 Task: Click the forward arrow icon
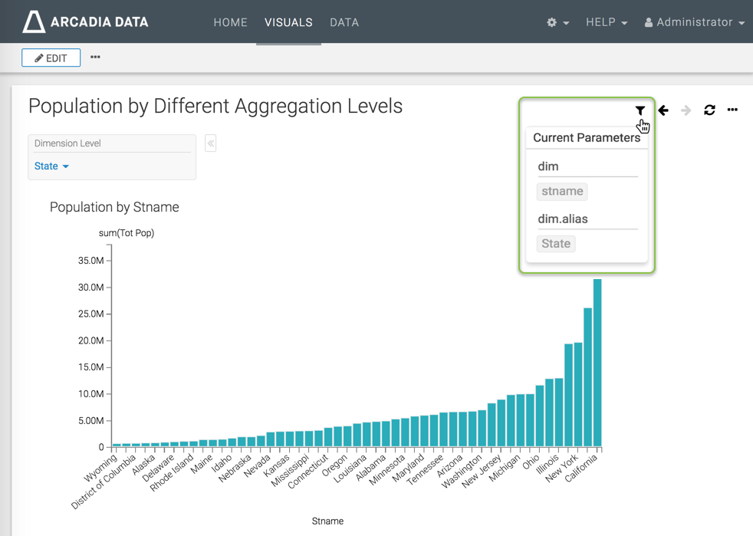686,110
